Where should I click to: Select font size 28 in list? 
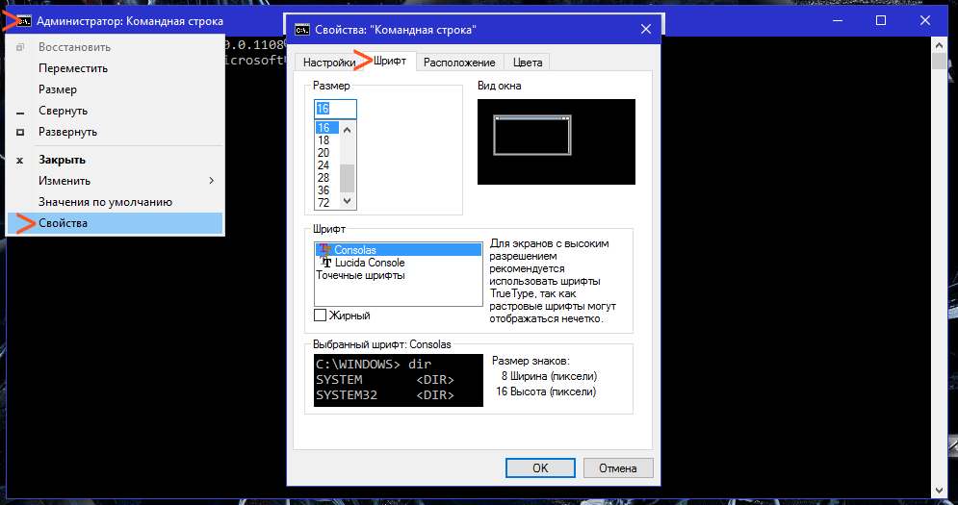[x=326, y=178]
